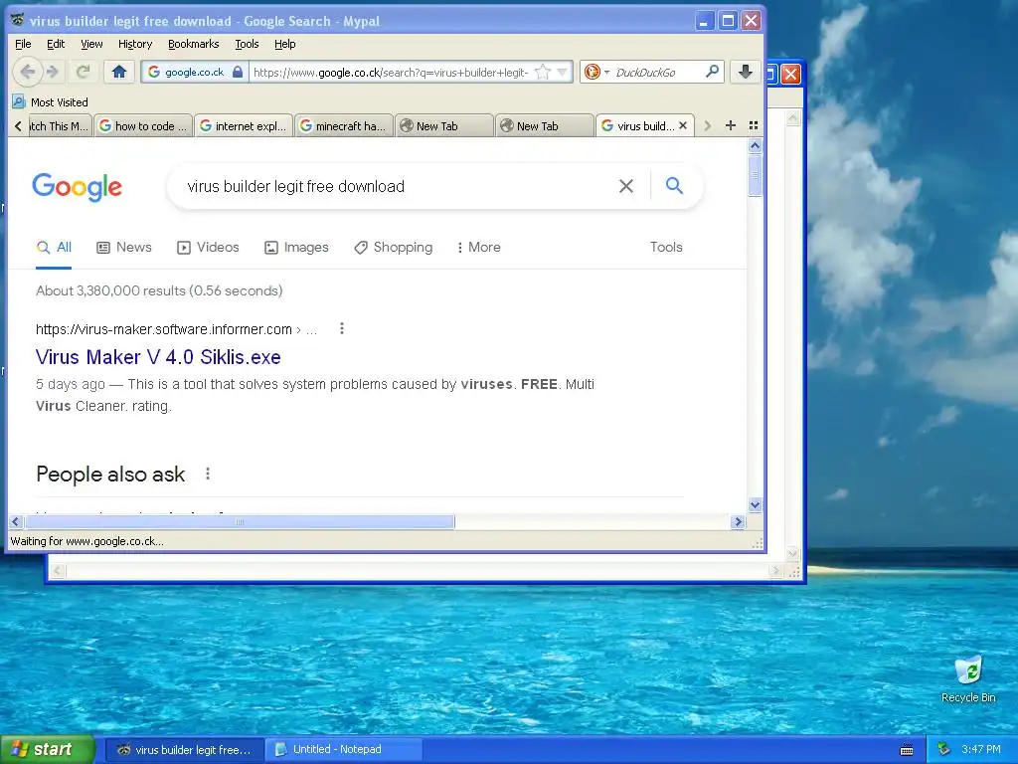
Task: Go forward with the forward arrow button
Action: (x=54, y=72)
